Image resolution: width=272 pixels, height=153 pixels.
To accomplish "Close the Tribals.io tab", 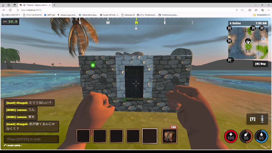I will point(50,5).
